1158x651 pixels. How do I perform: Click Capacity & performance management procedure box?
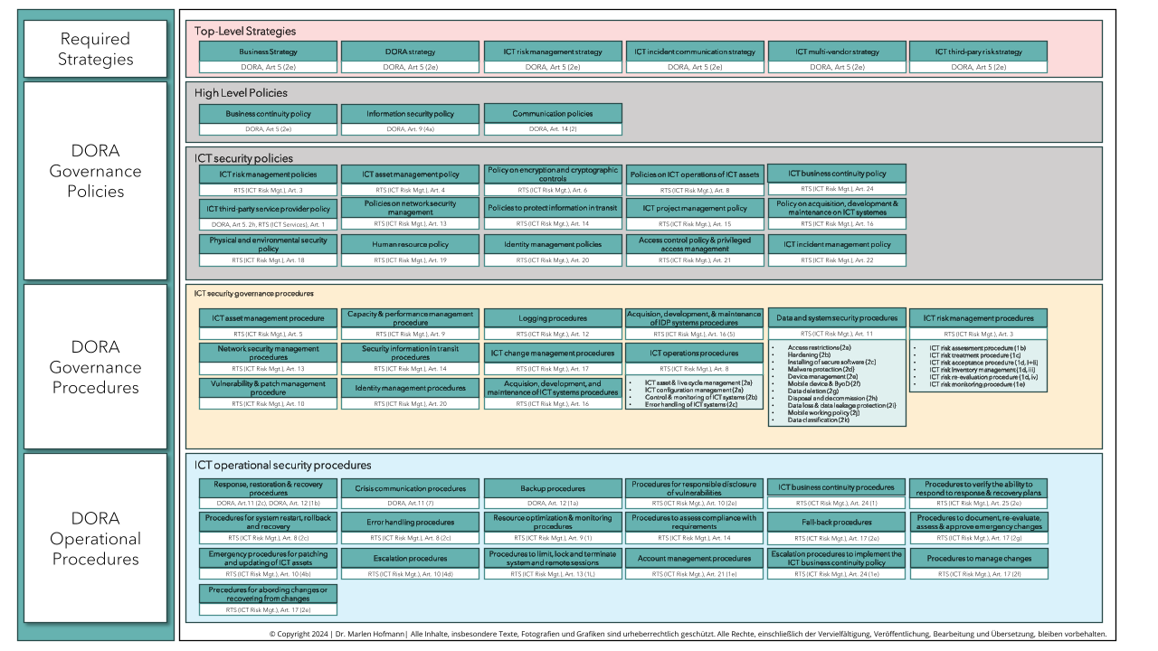[410, 318]
